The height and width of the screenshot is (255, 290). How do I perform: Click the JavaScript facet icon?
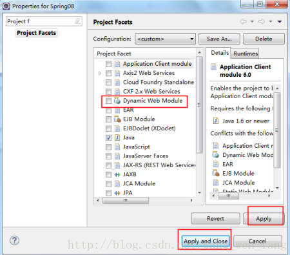[x=117, y=147]
